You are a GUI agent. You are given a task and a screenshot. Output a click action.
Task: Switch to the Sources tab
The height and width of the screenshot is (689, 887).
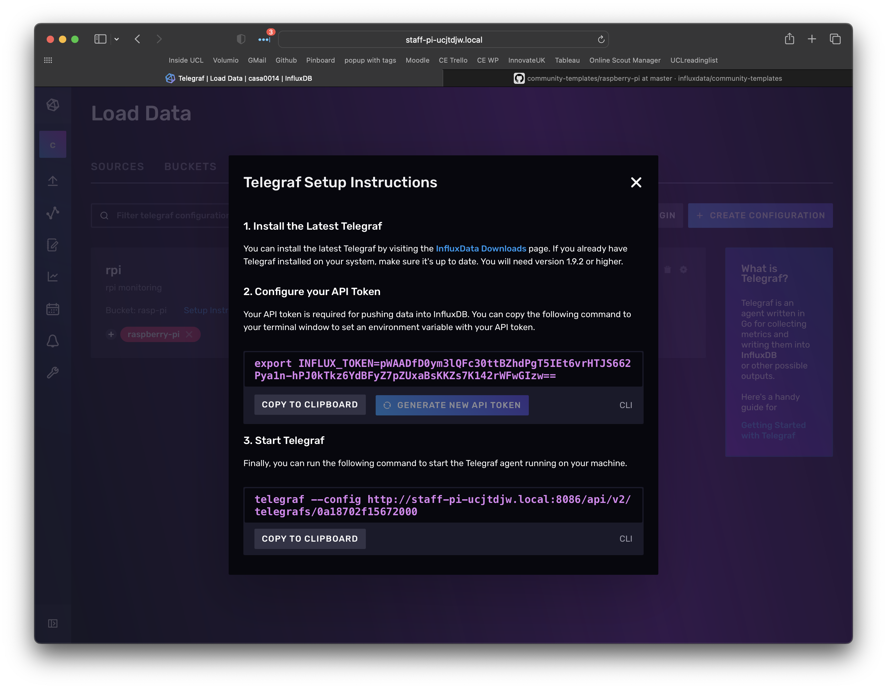tap(117, 166)
